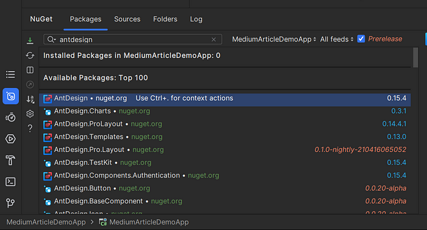Viewport: 427px width, 230px height.
Task: Refresh the NuGet package list
Action: 30,56
